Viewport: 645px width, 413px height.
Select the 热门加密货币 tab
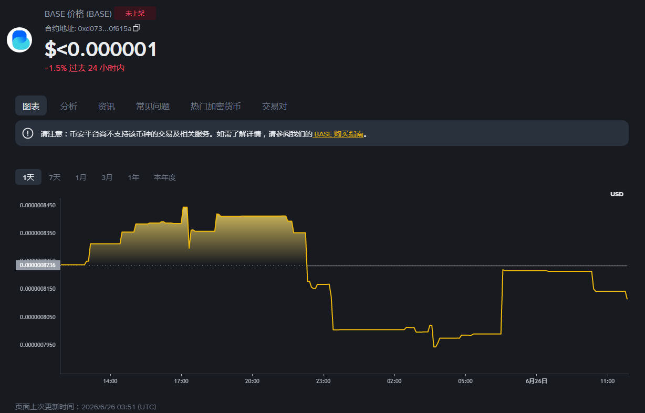pos(216,106)
